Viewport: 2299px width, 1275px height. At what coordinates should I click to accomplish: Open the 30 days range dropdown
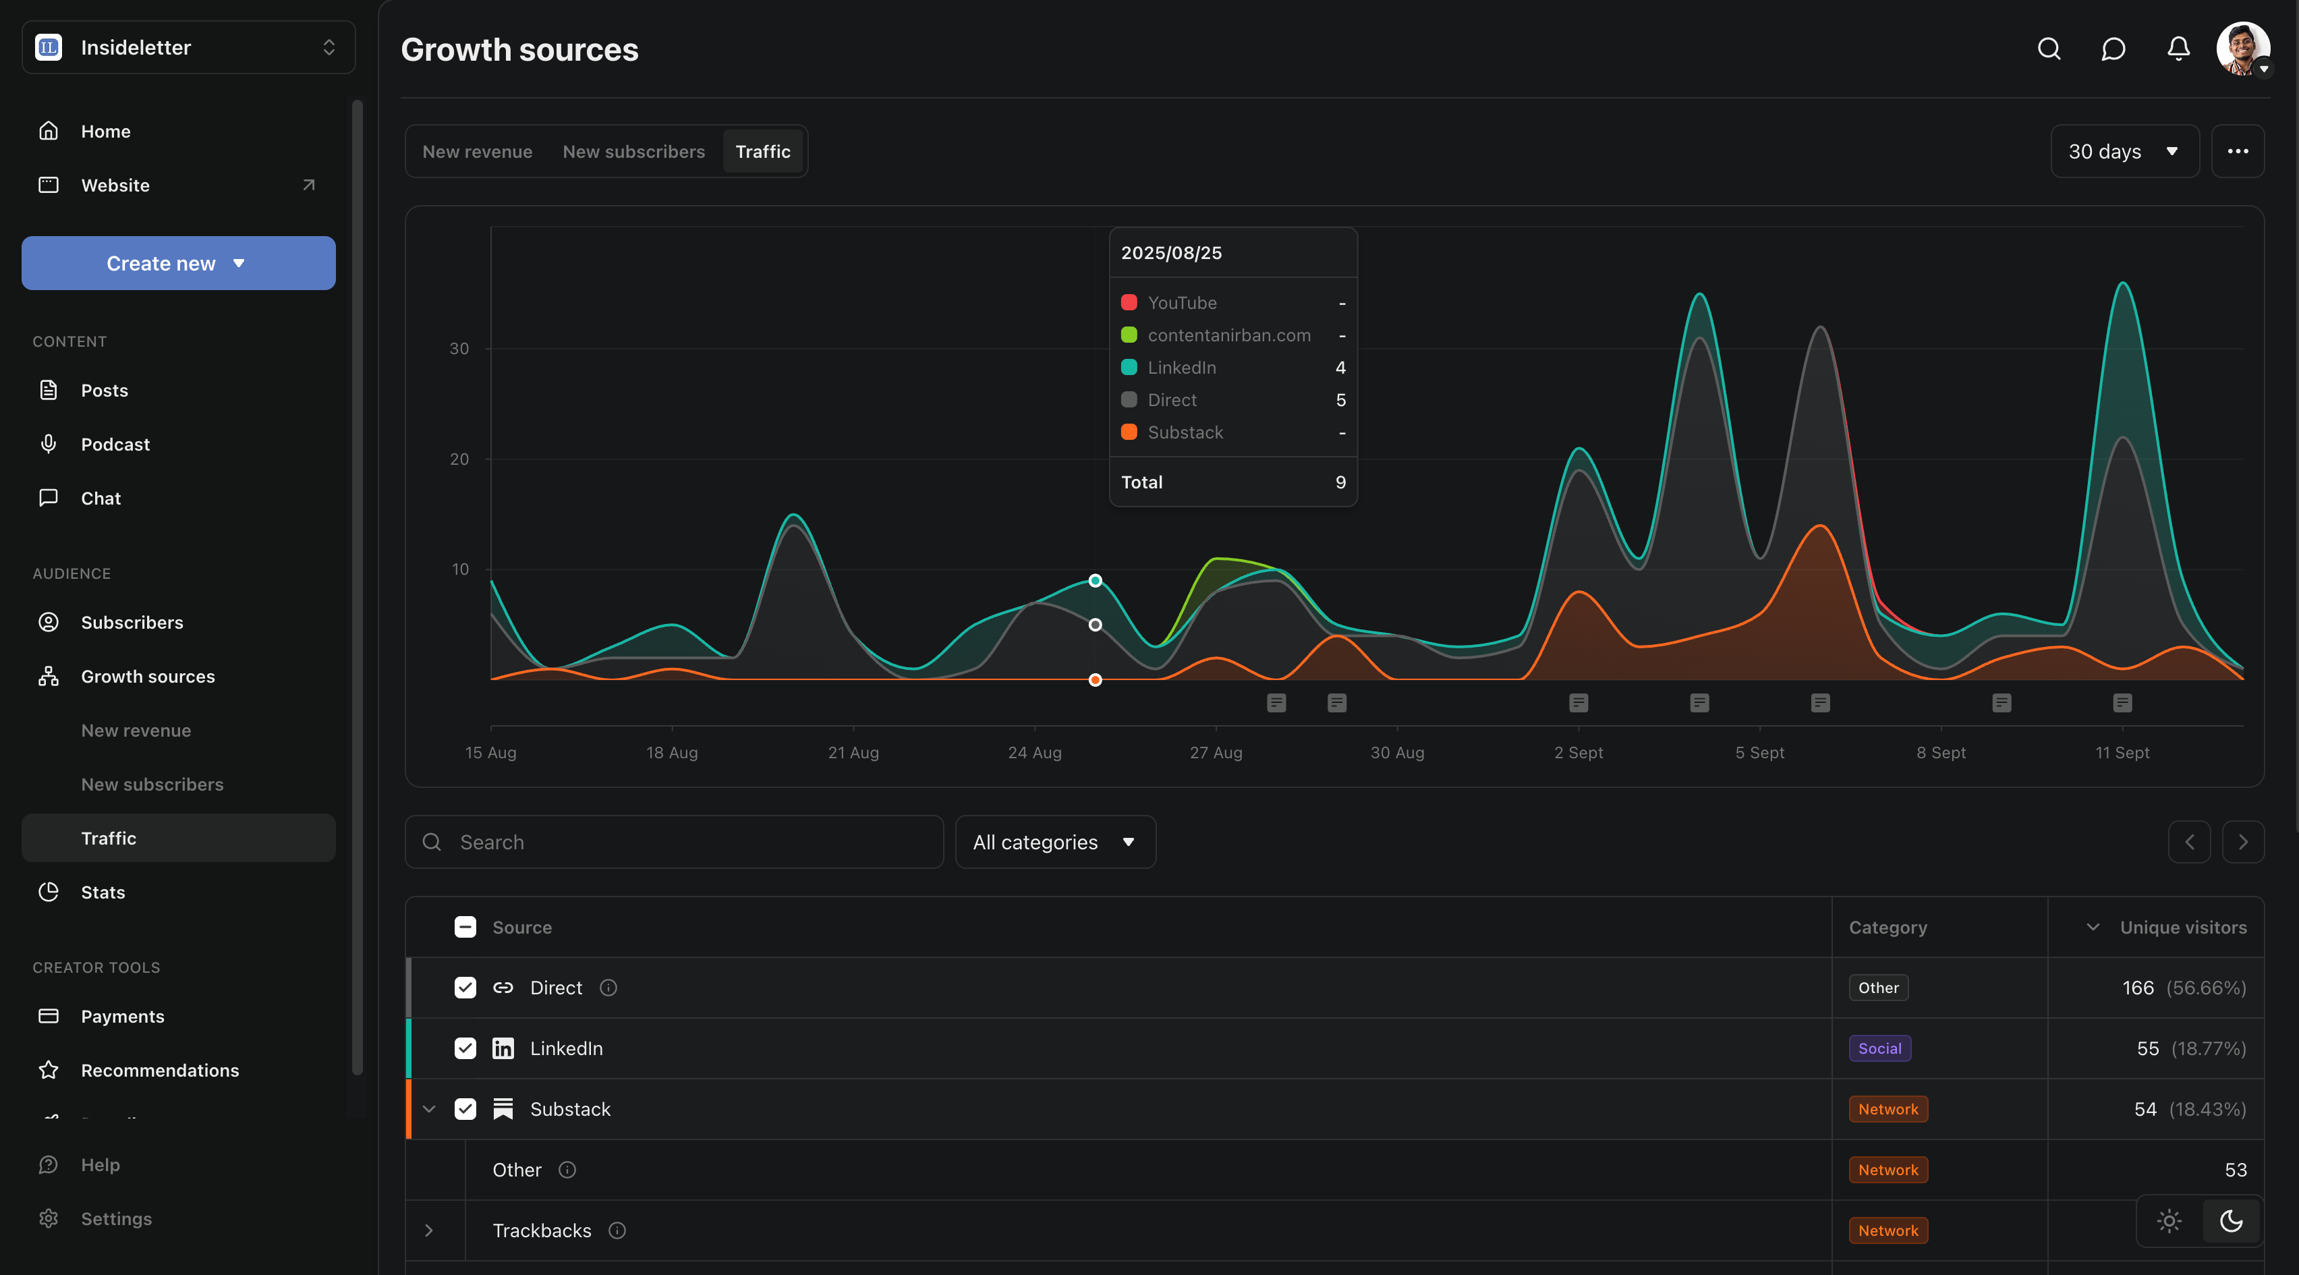(x=2124, y=152)
